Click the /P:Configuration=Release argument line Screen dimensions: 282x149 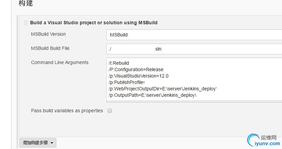pos(136,69)
